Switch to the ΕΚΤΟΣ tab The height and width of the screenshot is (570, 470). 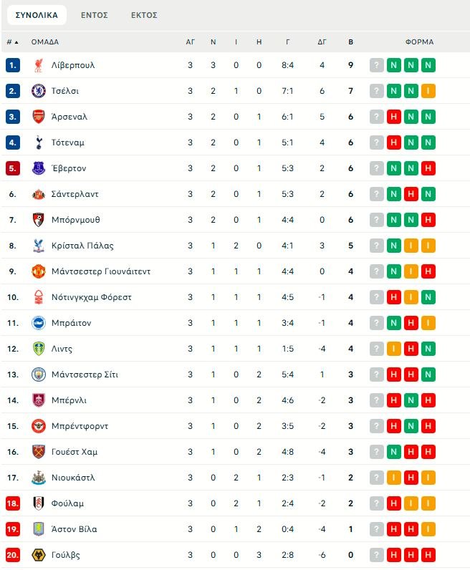point(144,15)
